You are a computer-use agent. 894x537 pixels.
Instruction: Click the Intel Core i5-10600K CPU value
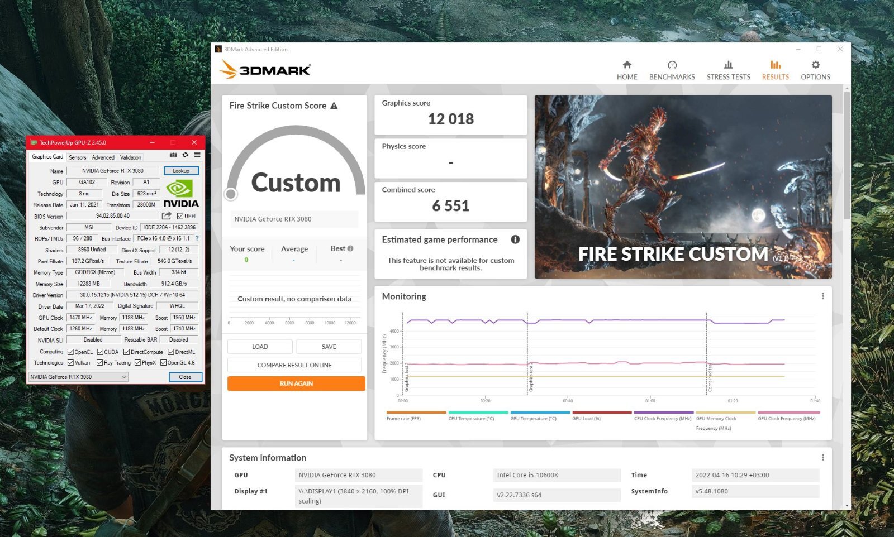tap(557, 475)
